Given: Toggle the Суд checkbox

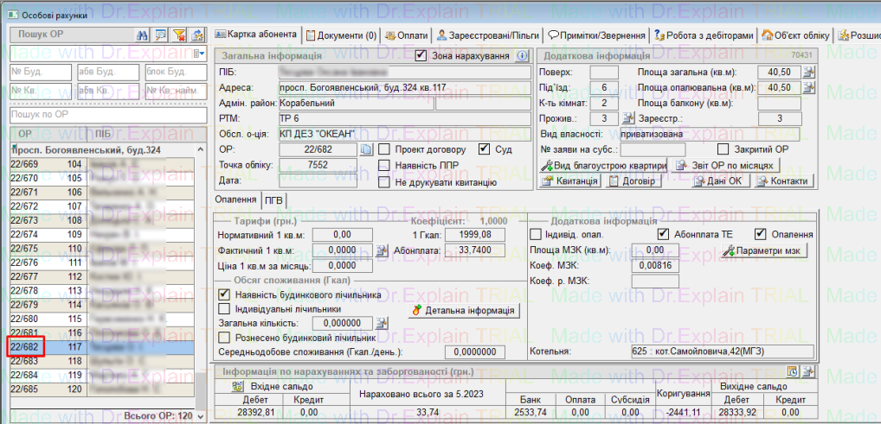Looking at the screenshot, I should pyautogui.click(x=485, y=149).
